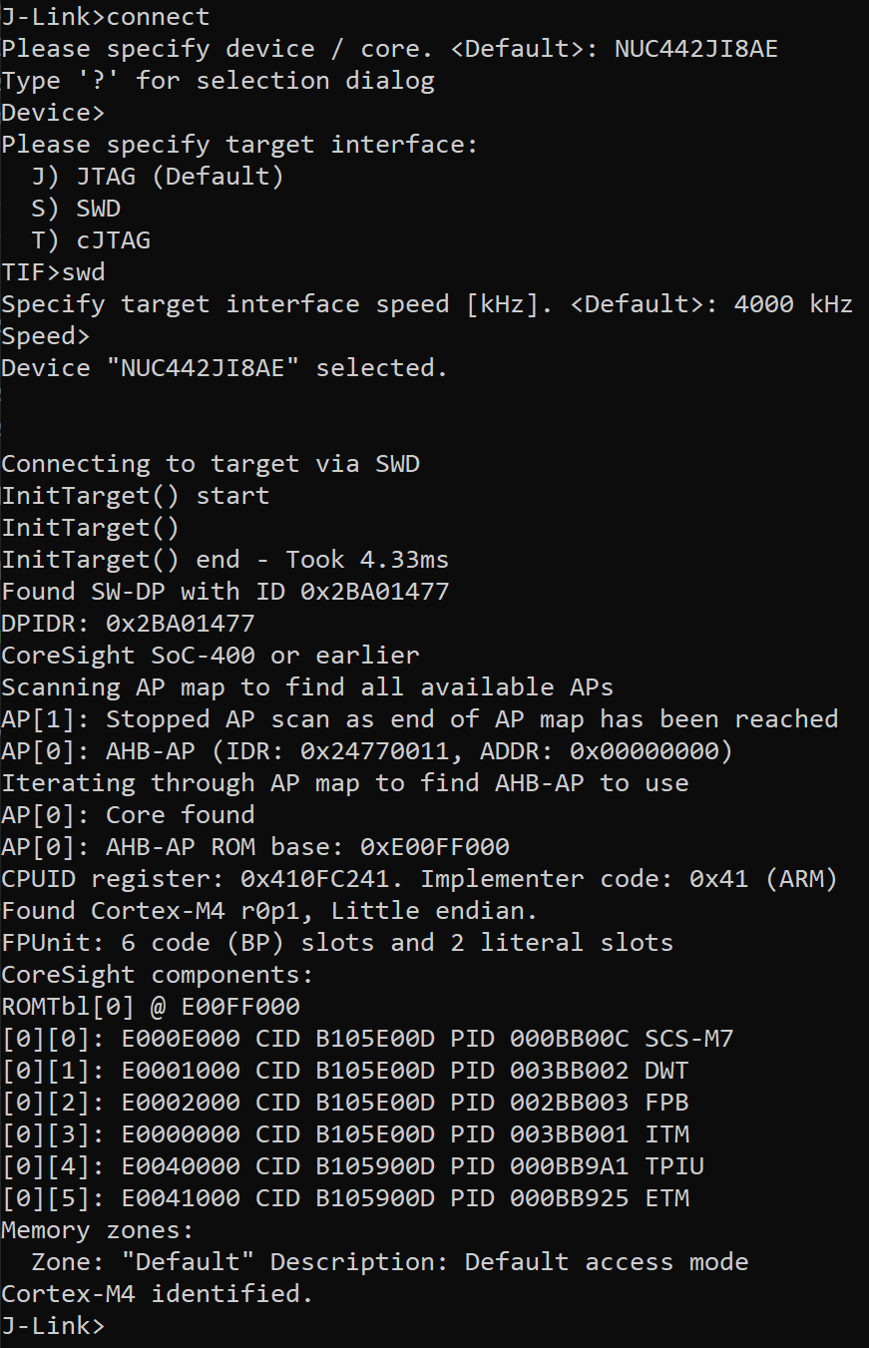Click the ETM component entry row

345,1198
